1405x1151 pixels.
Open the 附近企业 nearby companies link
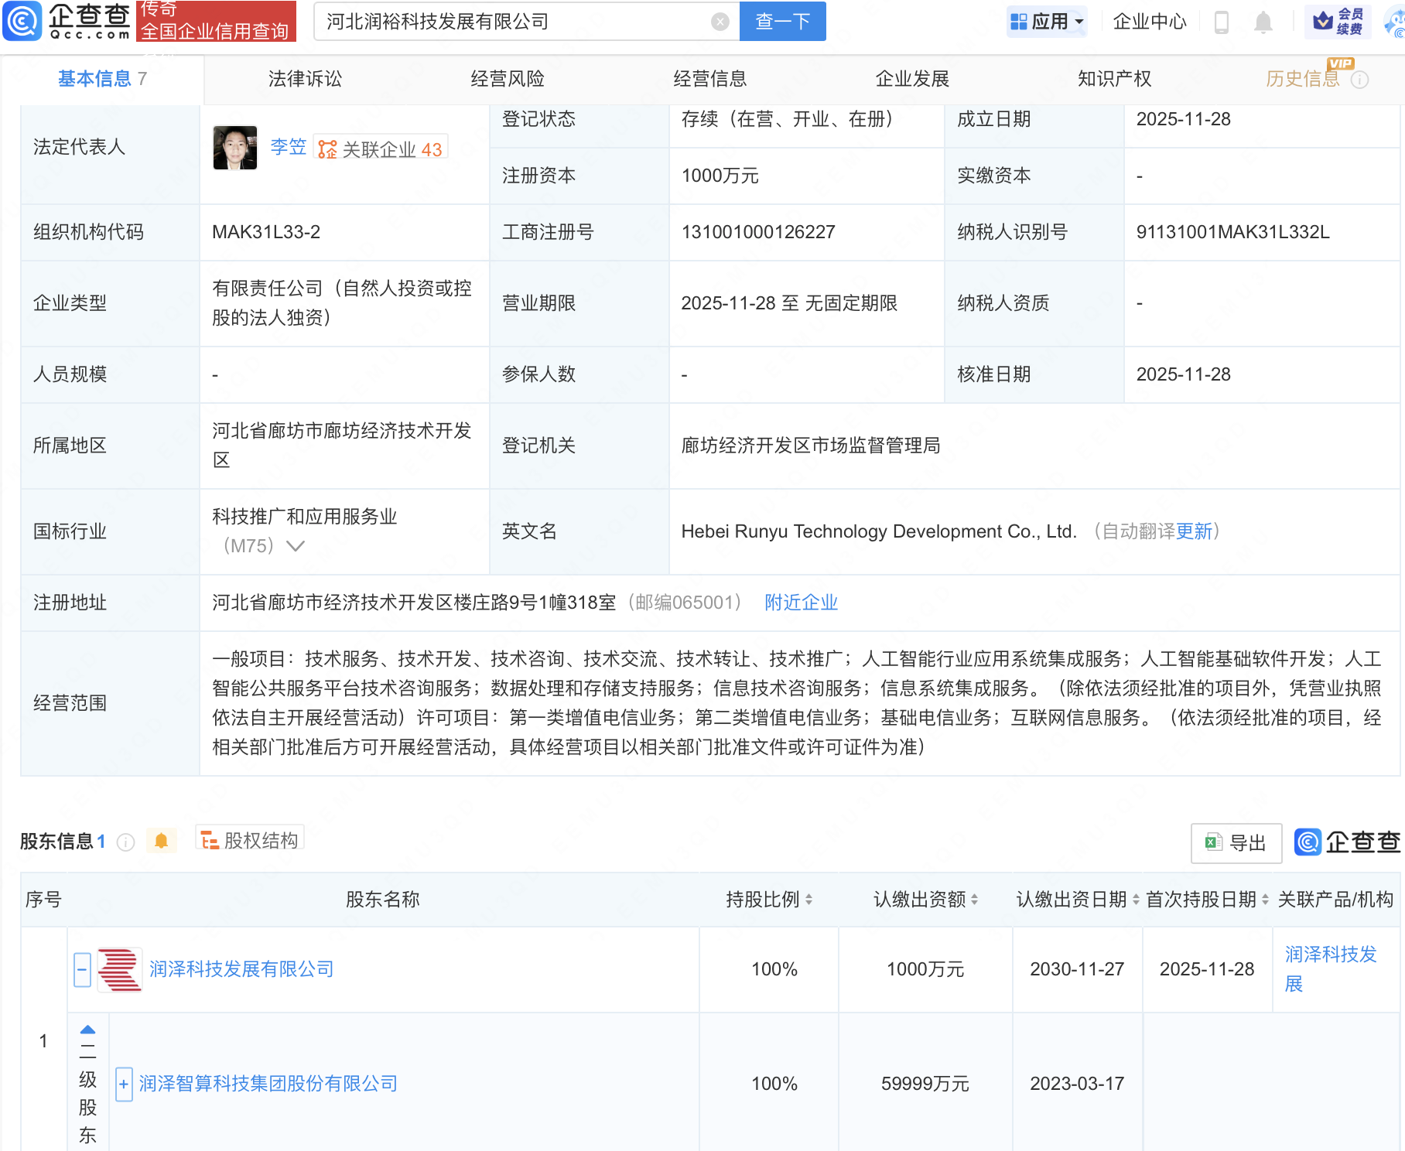[801, 603]
